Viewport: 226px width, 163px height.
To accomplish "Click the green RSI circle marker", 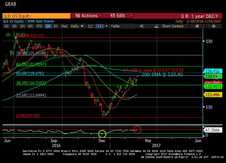I will point(102,134).
